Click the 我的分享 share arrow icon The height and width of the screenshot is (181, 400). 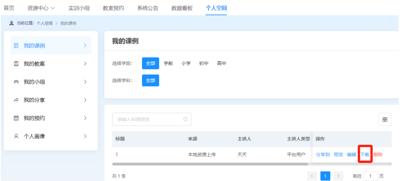click(x=16, y=100)
